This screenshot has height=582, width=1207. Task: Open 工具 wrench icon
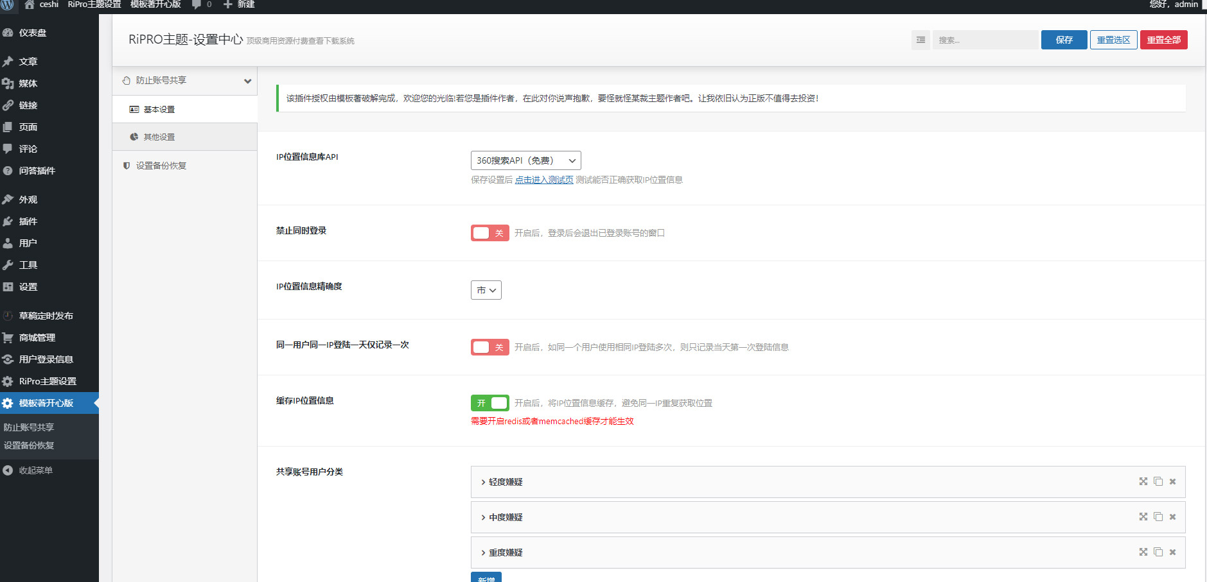[x=8, y=265]
